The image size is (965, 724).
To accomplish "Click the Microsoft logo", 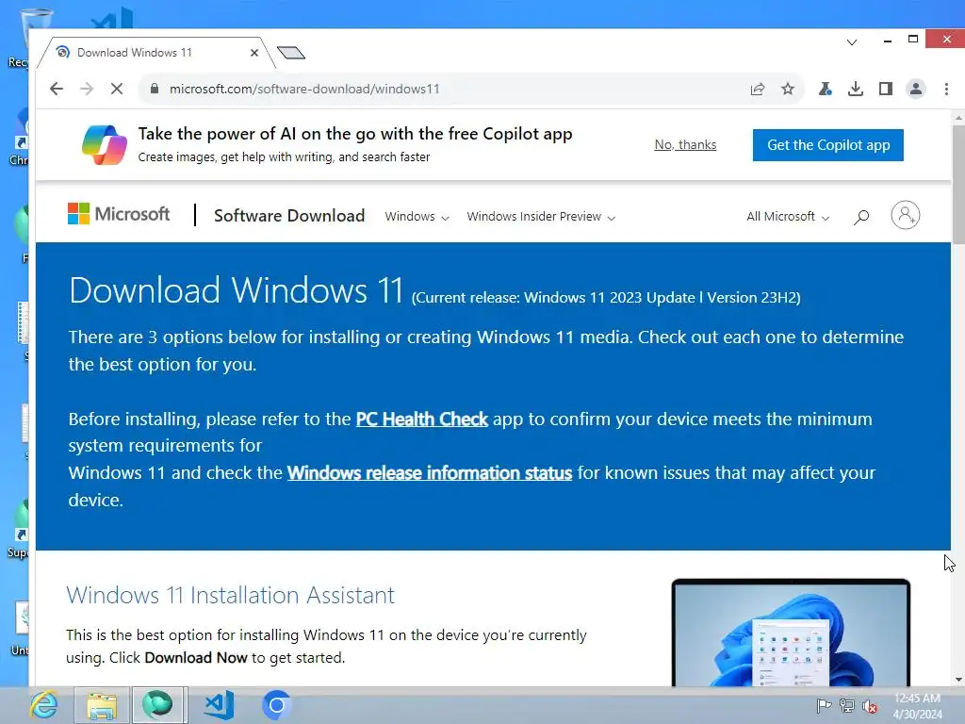I will (x=118, y=214).
